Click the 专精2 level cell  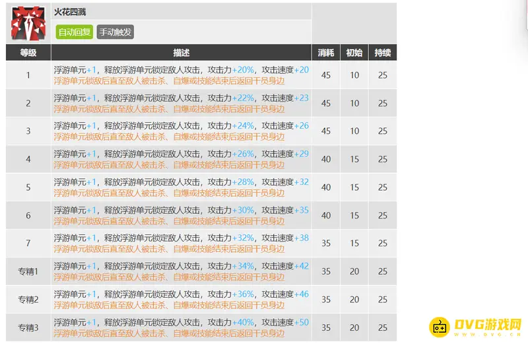(28, 300)
